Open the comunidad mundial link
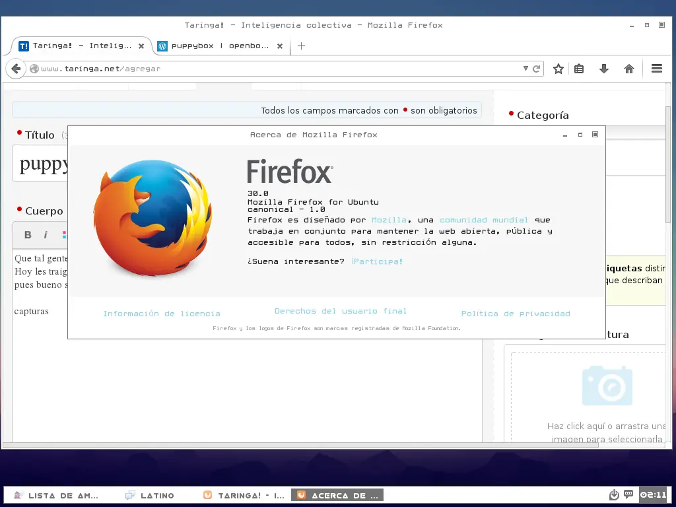Image resolution: width=676 pixels, height=507 pixels. click(x=484, y=220)
